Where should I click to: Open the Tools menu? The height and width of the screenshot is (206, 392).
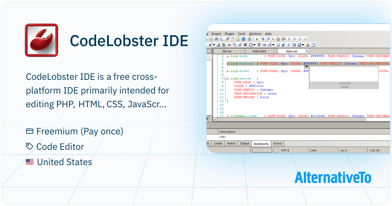[241, 34]
